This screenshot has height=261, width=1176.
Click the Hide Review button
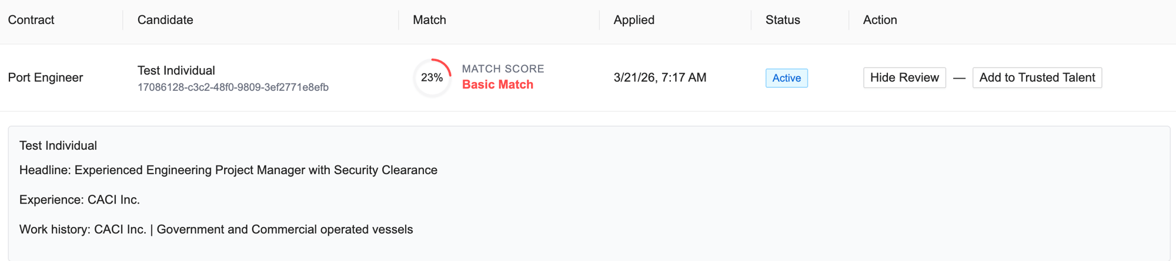pos(904,77)
